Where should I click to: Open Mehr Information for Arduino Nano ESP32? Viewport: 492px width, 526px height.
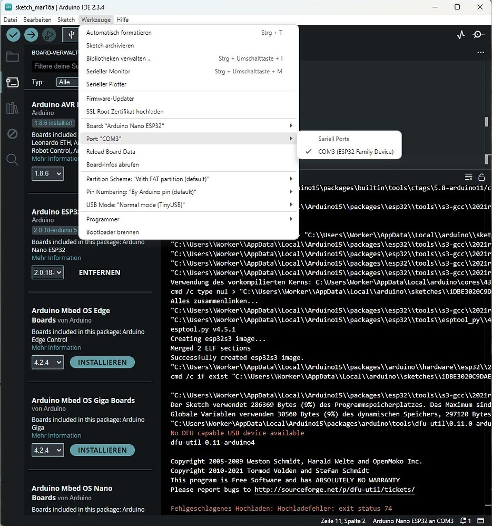[56, 257]
